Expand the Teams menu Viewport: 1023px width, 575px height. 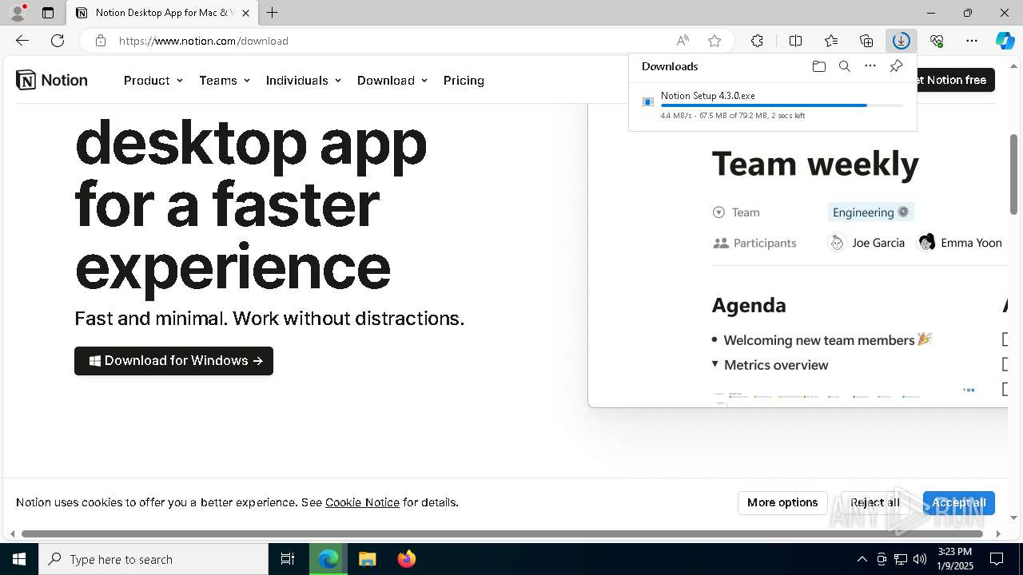(225, 81)
